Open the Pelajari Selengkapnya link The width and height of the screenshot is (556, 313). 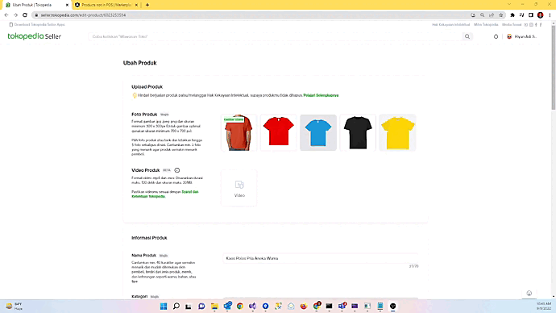[x=321, y=95]
